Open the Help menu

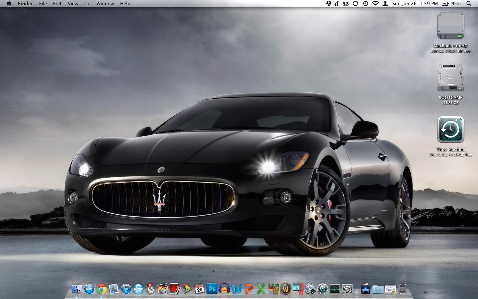[125, 4]
